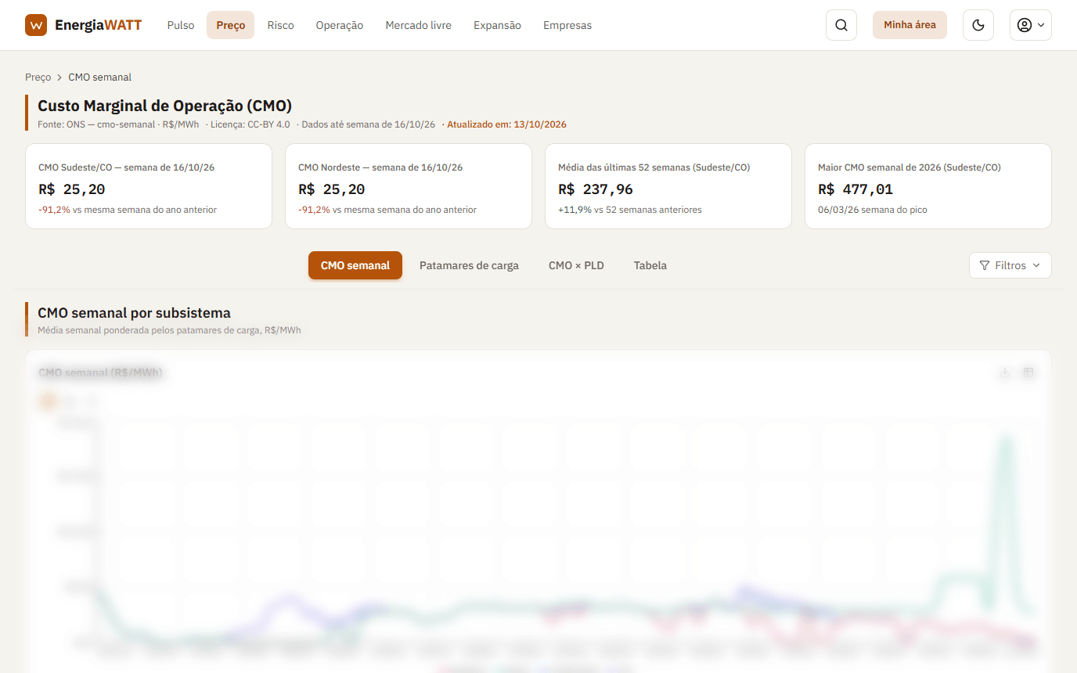Click the 'Custo Marginal de Operação (CMO)' heading
Image resolution: width=1077 pixels, height=673 pixels.
[x=164, y=106]
